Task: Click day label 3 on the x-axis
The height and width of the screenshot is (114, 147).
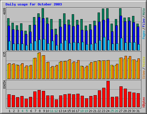Action: coord(18,111)
